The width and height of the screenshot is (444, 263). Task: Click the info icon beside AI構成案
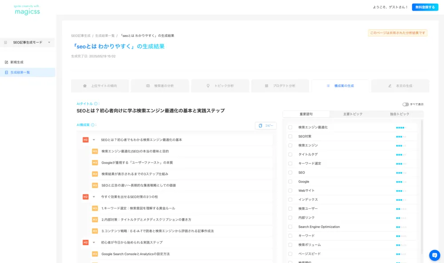(x=93, y=125)
